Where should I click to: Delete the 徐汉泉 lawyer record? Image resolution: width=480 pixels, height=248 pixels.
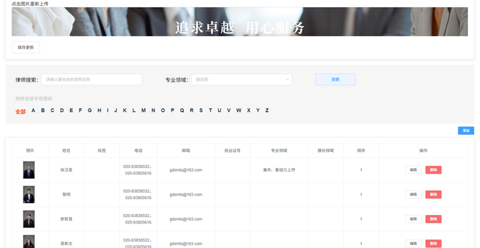(x=433, y=170)
